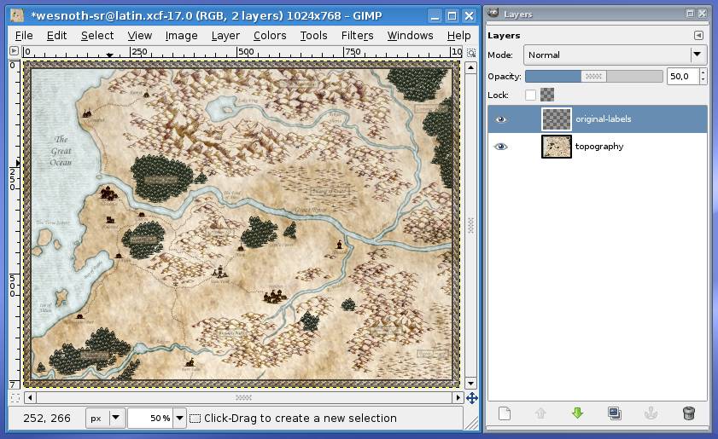Open the px units dropdown

[105, 418]
